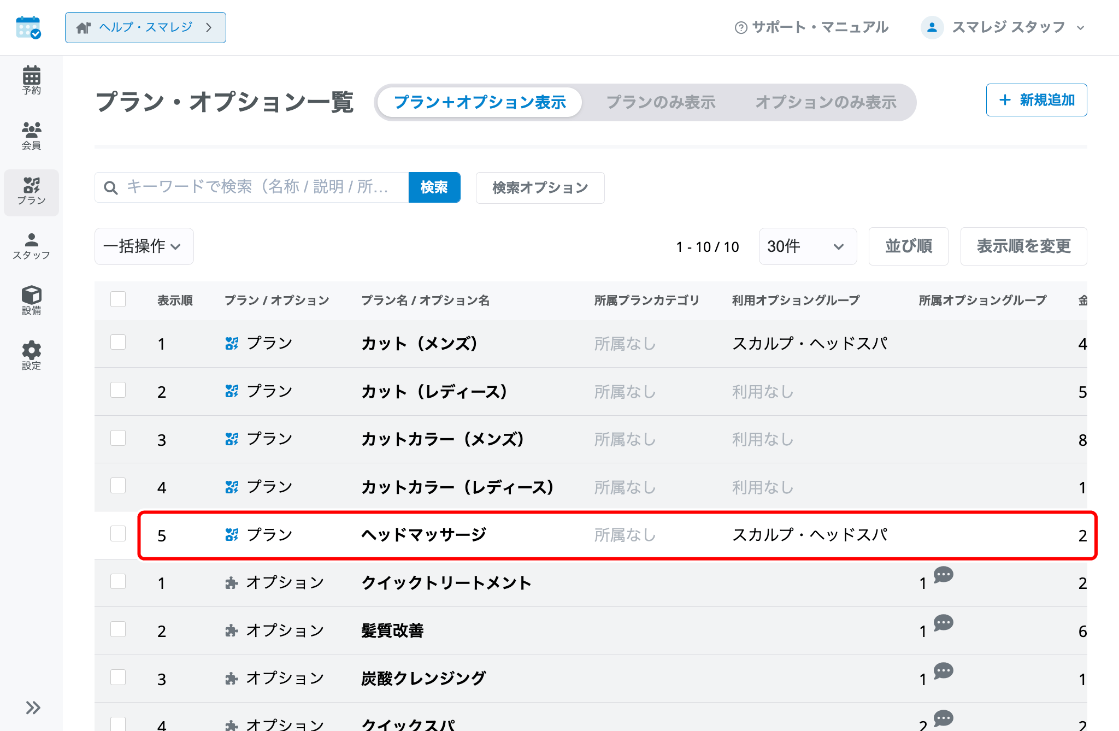Check the ヘッドマッサージ row checkbox
Screen dimensions: 1119x731
[118, 534]
